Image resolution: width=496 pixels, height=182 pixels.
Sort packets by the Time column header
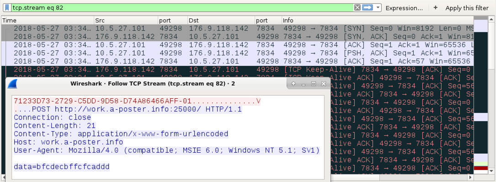click(x=48, y=20)
